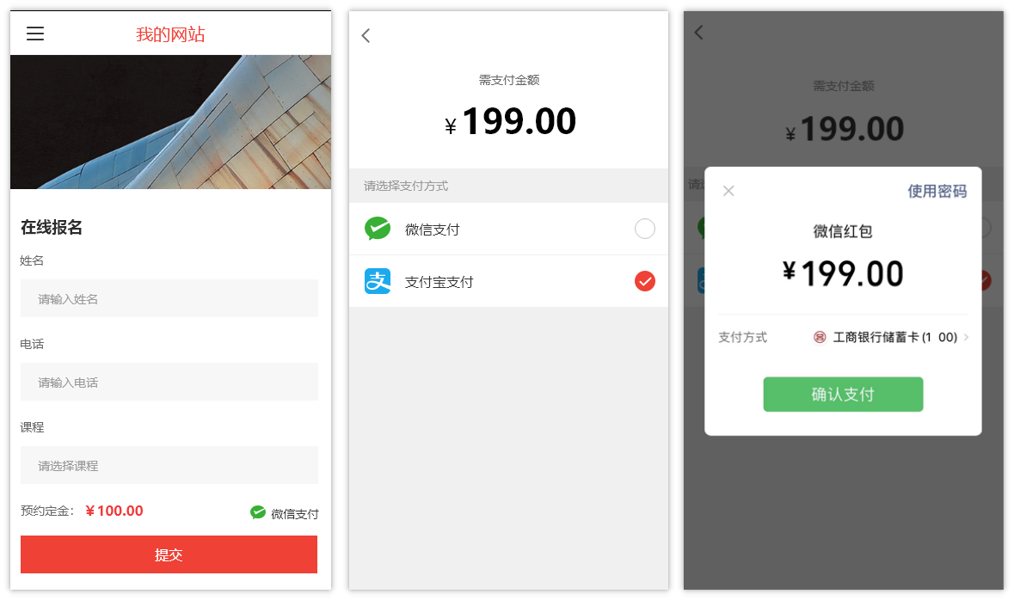
Task: Open the hamburger menu icon
Action: pyautogui.click(x=35, y=34)
